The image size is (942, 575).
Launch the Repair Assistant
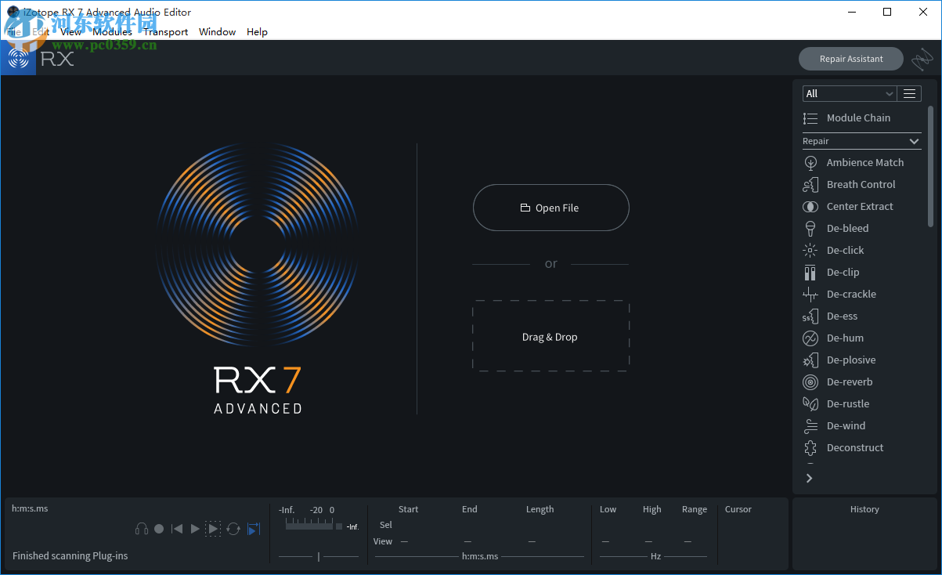pos(851,59)
